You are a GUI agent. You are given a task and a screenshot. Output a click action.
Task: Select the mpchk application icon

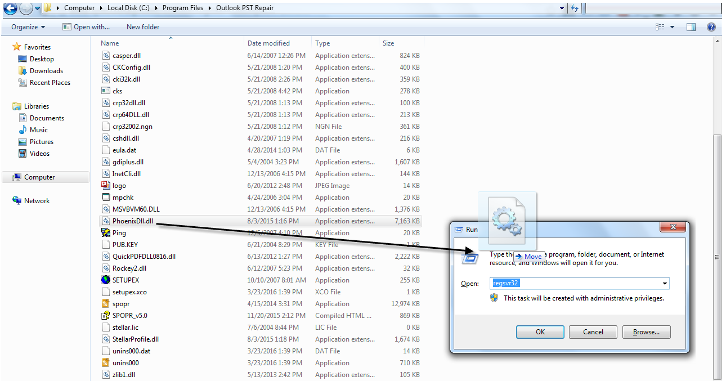tap(106, 198)
